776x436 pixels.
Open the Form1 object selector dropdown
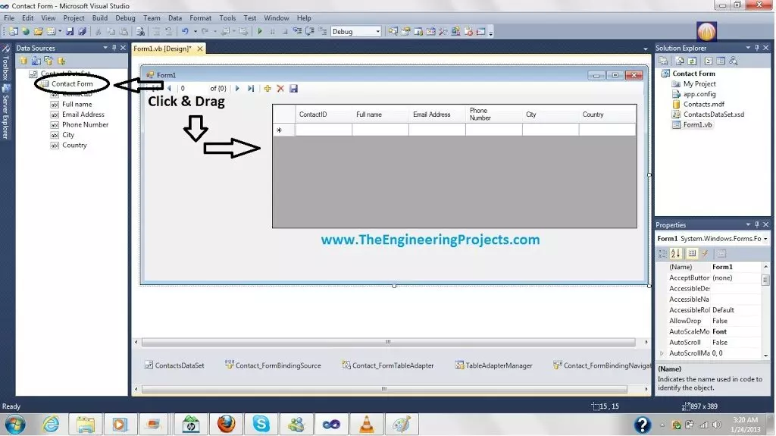(x=765, y=239)
